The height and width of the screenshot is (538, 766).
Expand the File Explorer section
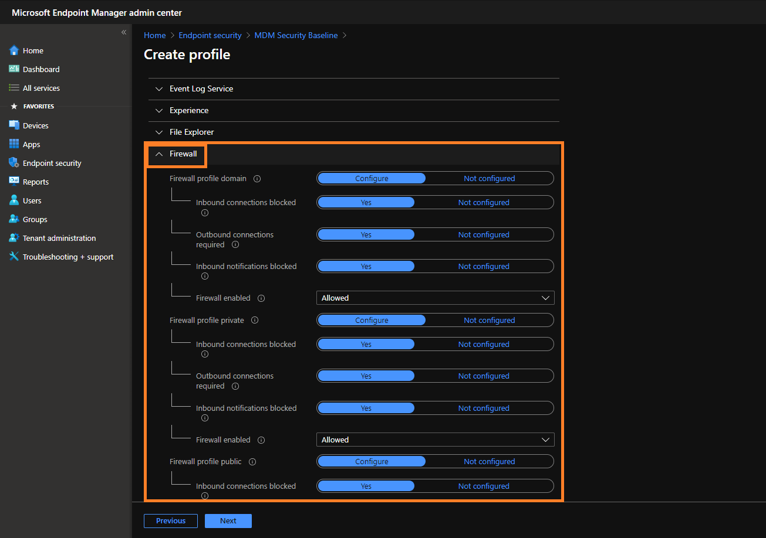point(354,132)
